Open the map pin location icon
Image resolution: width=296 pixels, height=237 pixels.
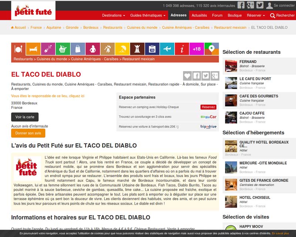pyautogui.click(x=212, y=49)
